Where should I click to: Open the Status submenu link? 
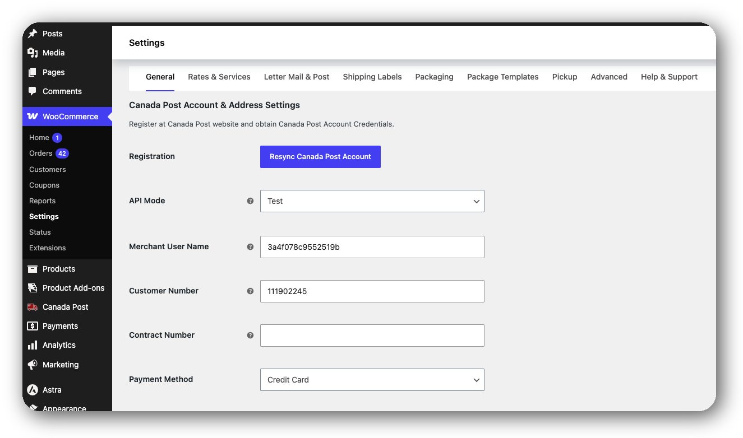[x=40, y=232]
